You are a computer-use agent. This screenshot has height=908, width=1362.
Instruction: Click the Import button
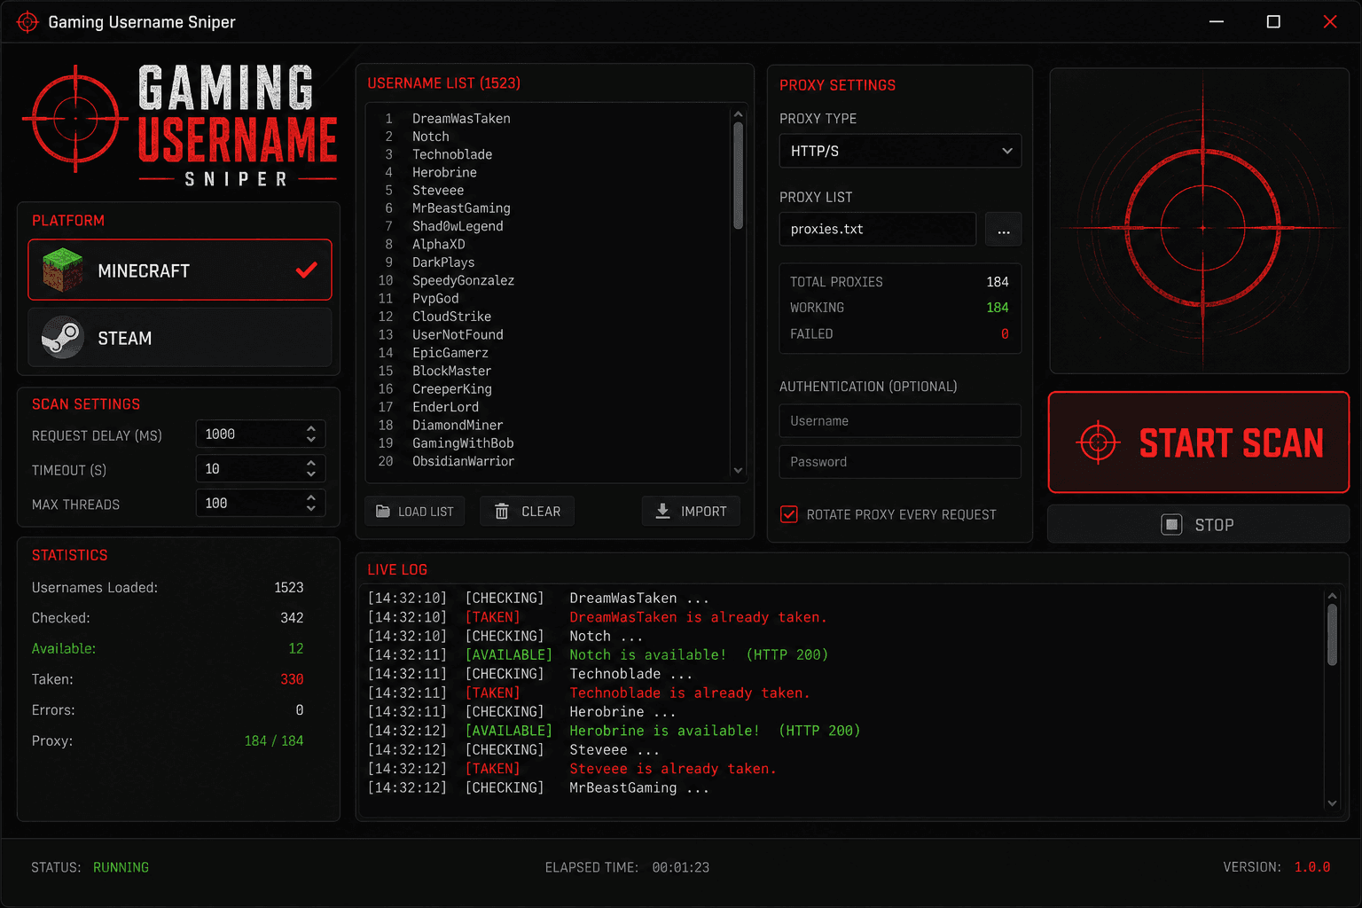click(692, 512)
